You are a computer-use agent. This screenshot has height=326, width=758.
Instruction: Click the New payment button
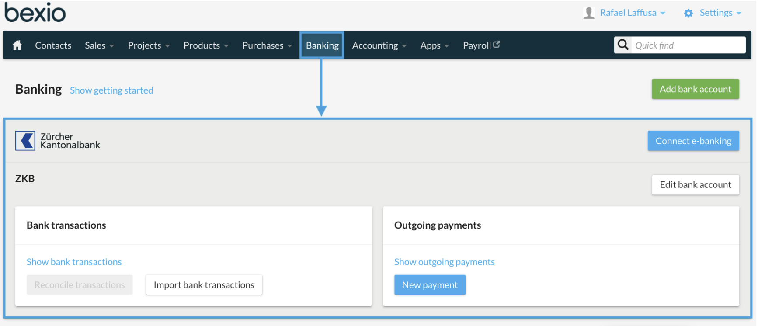point(430,285)
